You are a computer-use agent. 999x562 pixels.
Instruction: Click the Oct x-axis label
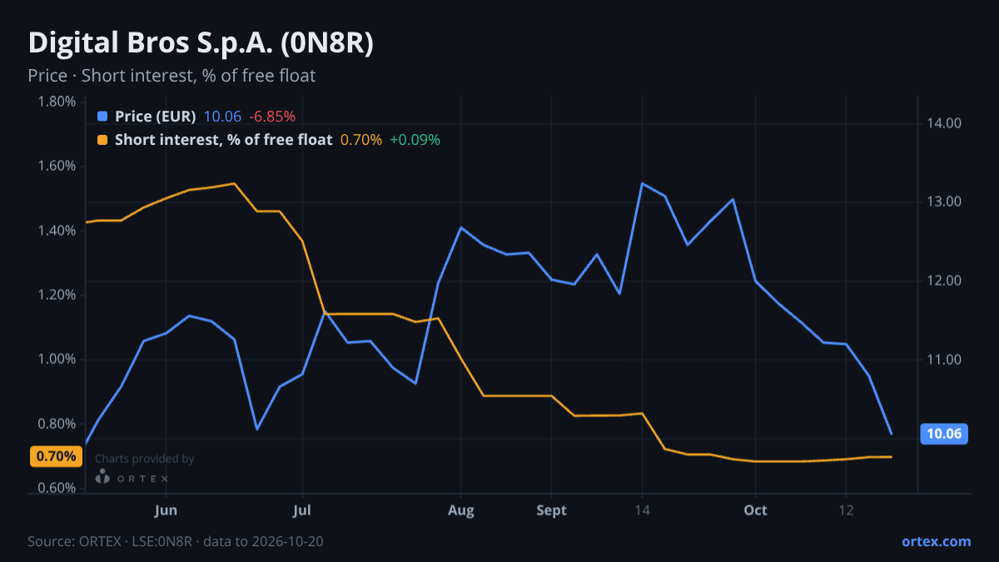[755, 510]
